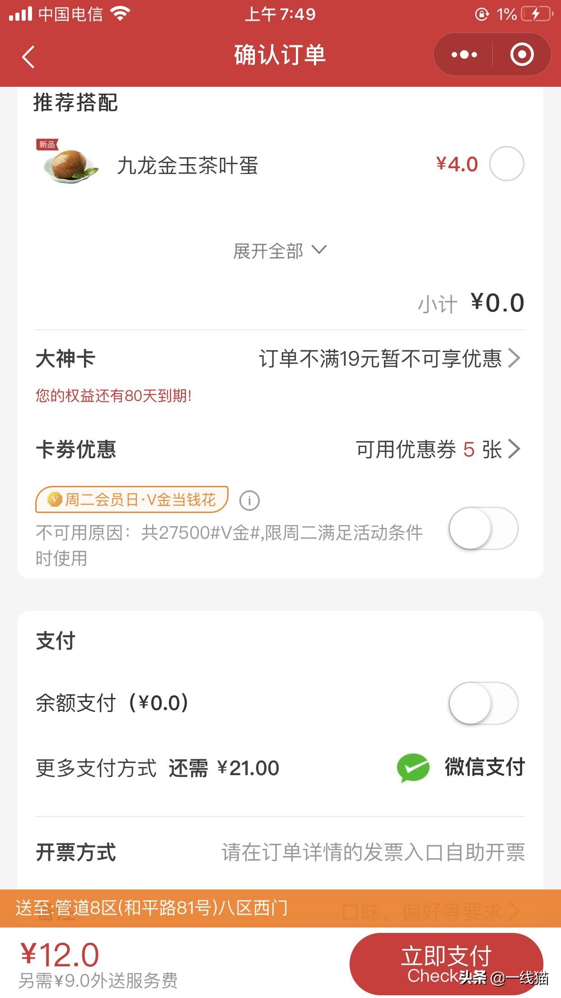This screenshot has width=561, height=998.
Task: Open available coupons 可用优惠券 chevron
Action: [x=514, y=449]
